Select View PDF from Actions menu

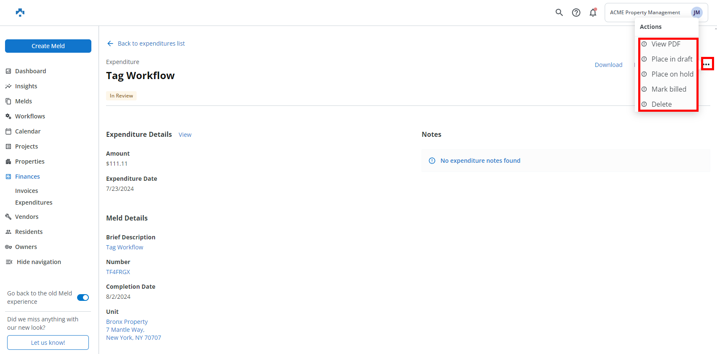665,44
